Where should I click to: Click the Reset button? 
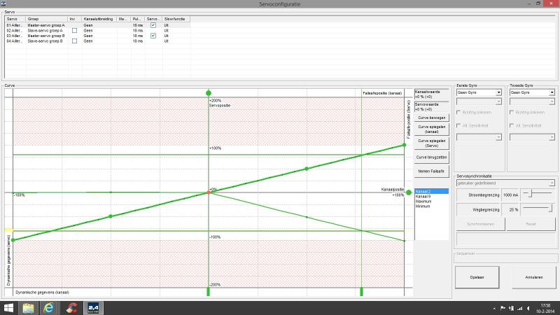(531, 224)
